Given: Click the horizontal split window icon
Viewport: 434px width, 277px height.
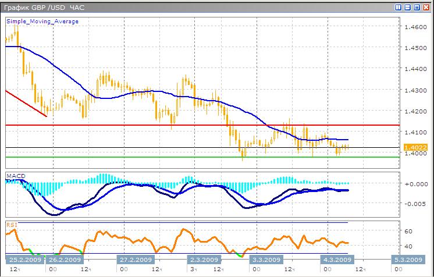Looking at the screenshot, I should click(407, 8).
